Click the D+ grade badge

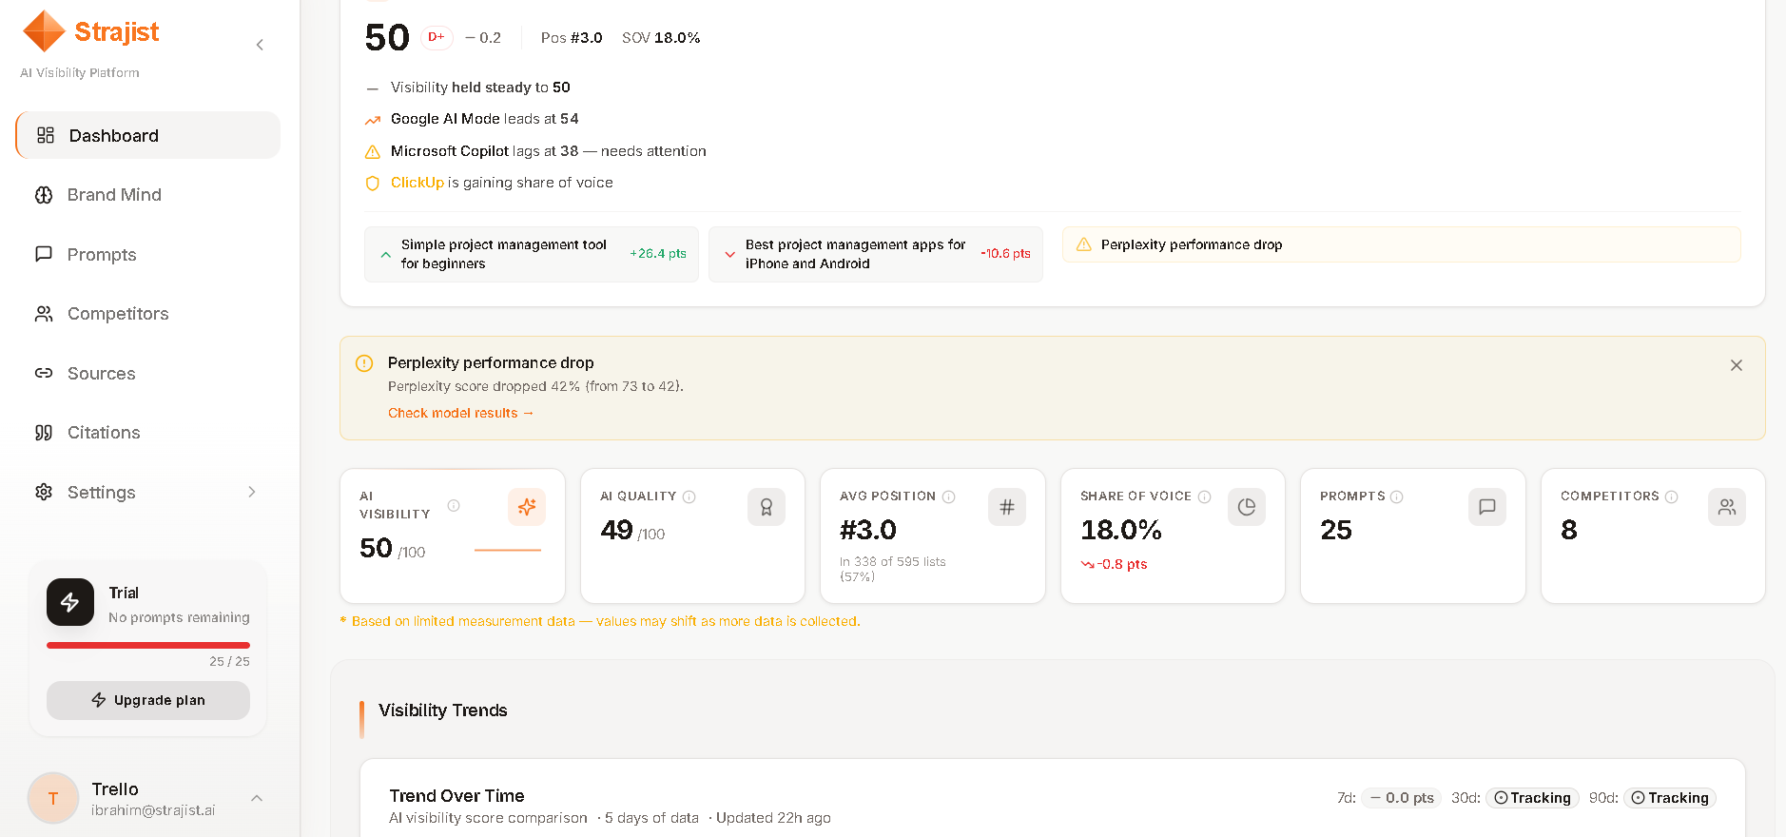437,37
